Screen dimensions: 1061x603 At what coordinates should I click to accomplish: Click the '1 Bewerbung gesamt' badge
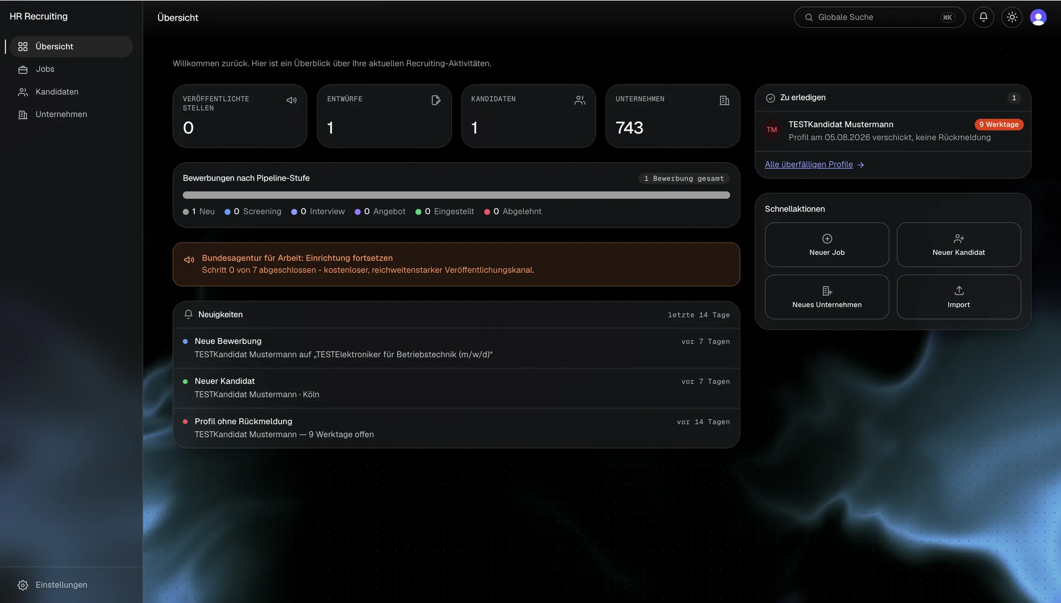pos(684,178)
